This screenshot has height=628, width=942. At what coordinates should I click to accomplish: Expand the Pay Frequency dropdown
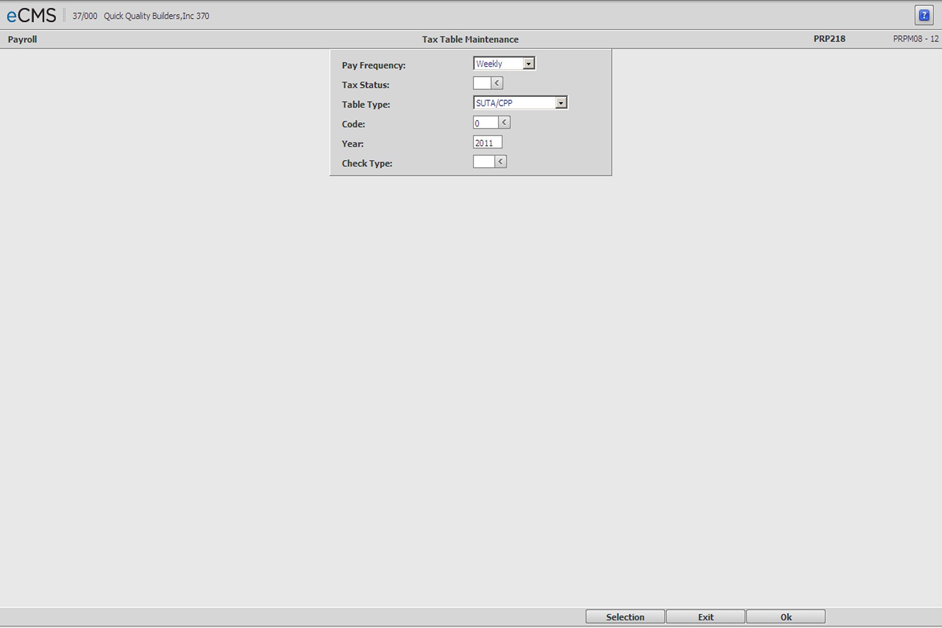coord(529,64)
